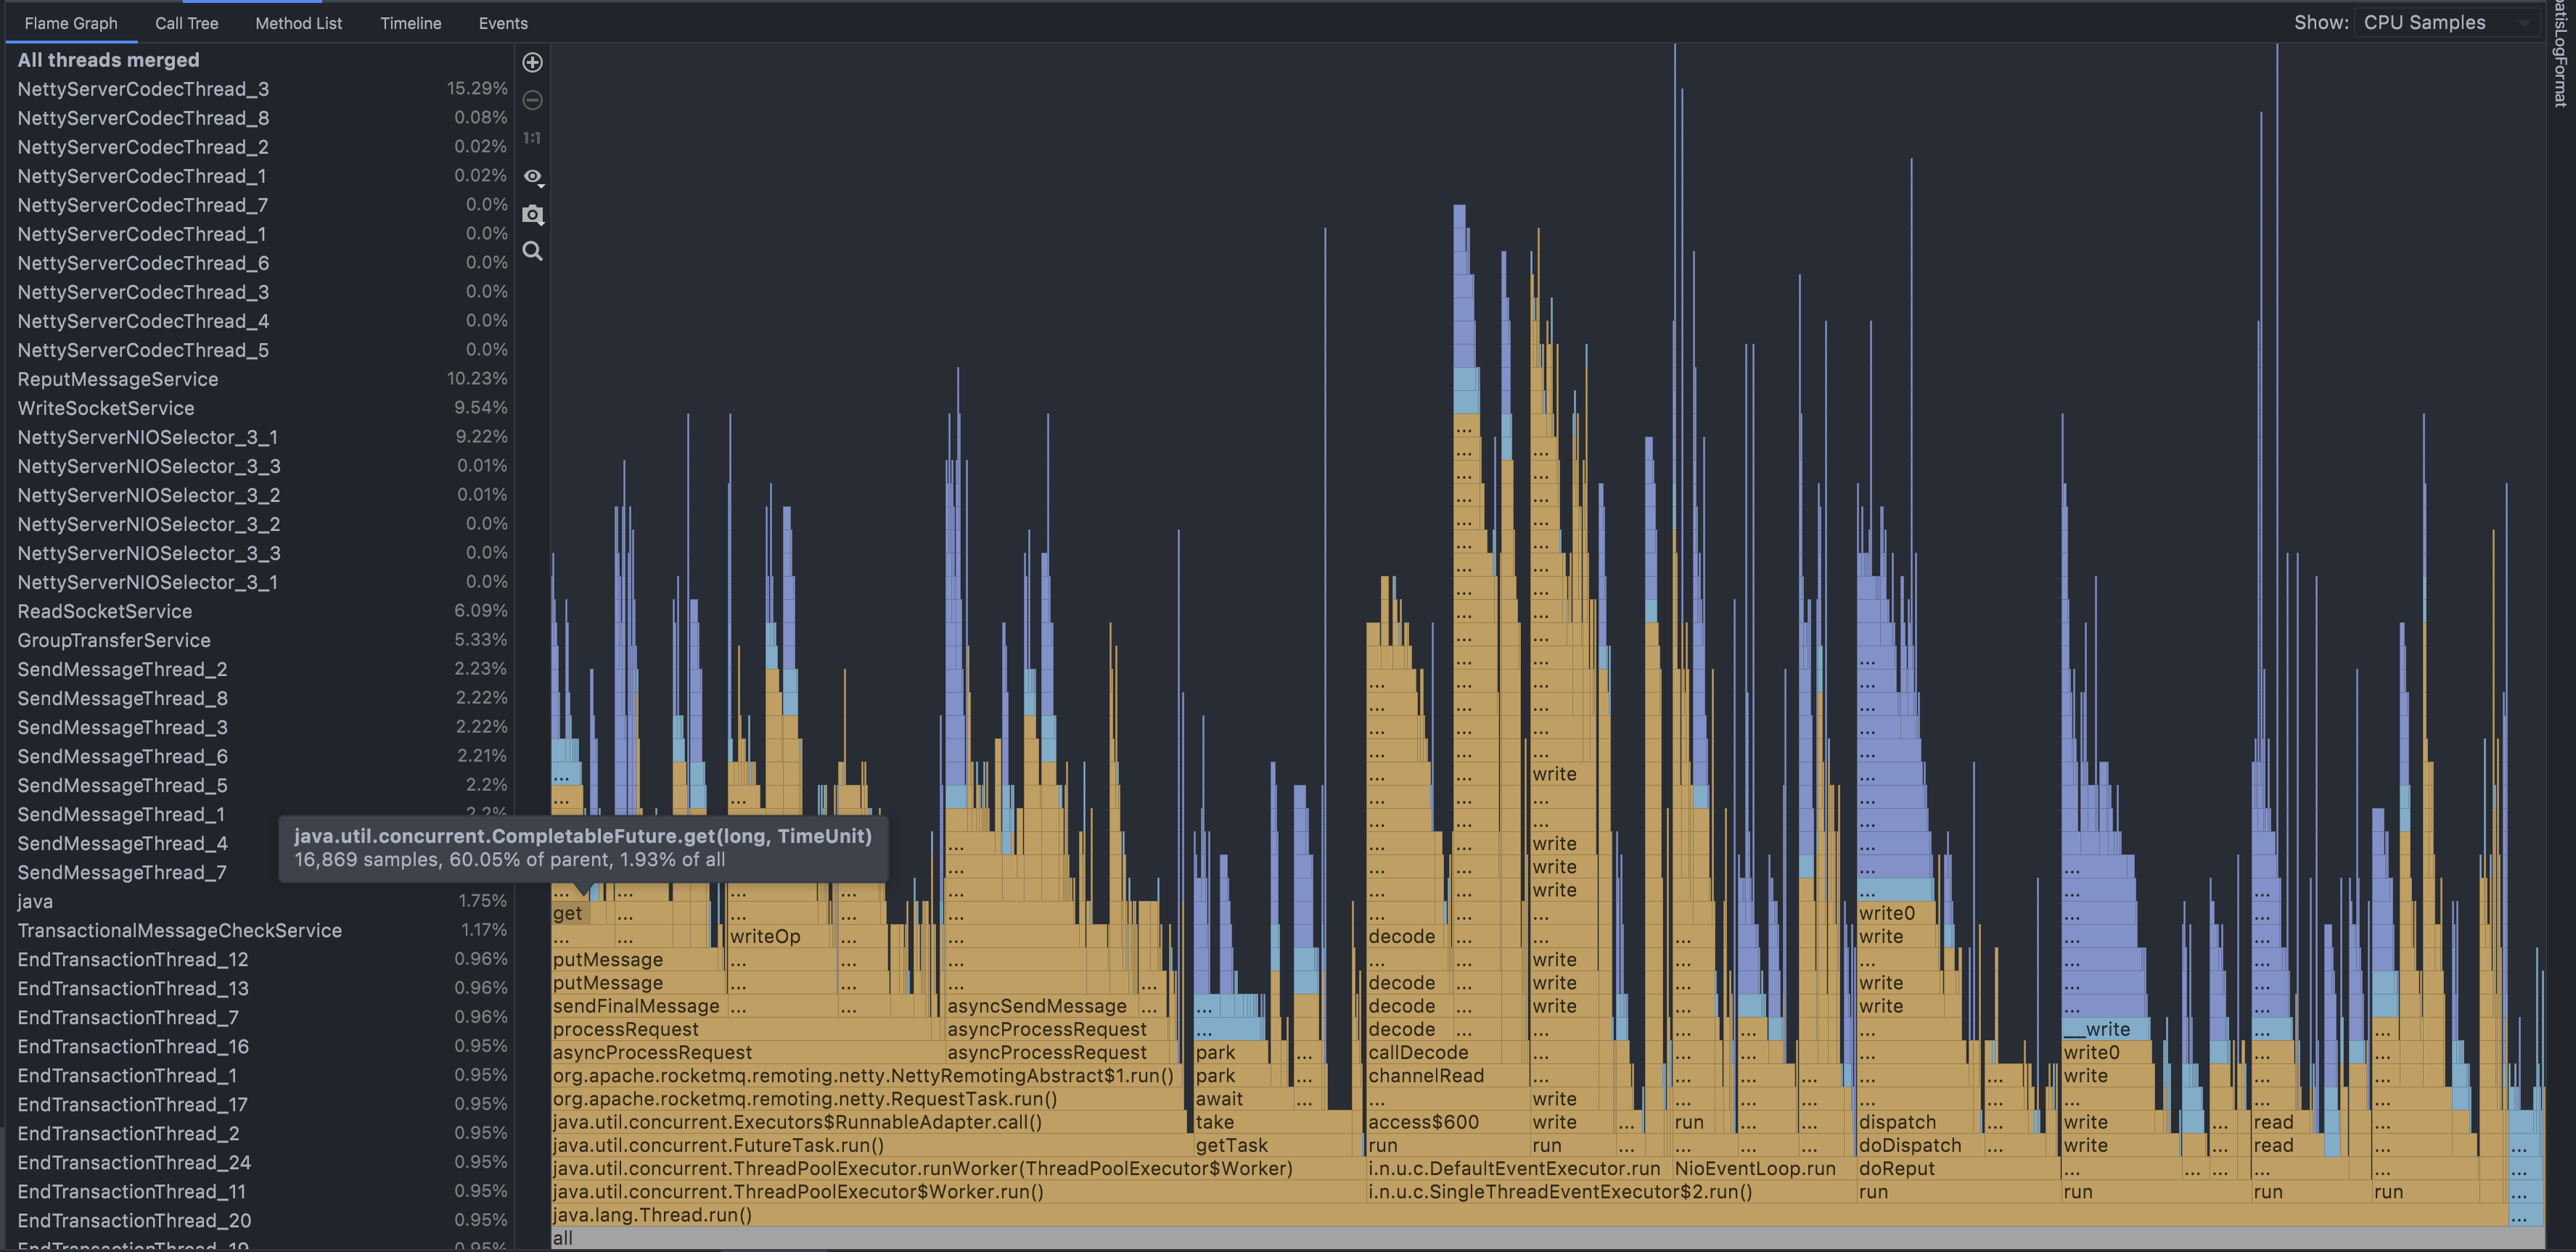Select the ReputMessageService thread
This screenshot has width=2576, height=1252.
tap(117, 379)
